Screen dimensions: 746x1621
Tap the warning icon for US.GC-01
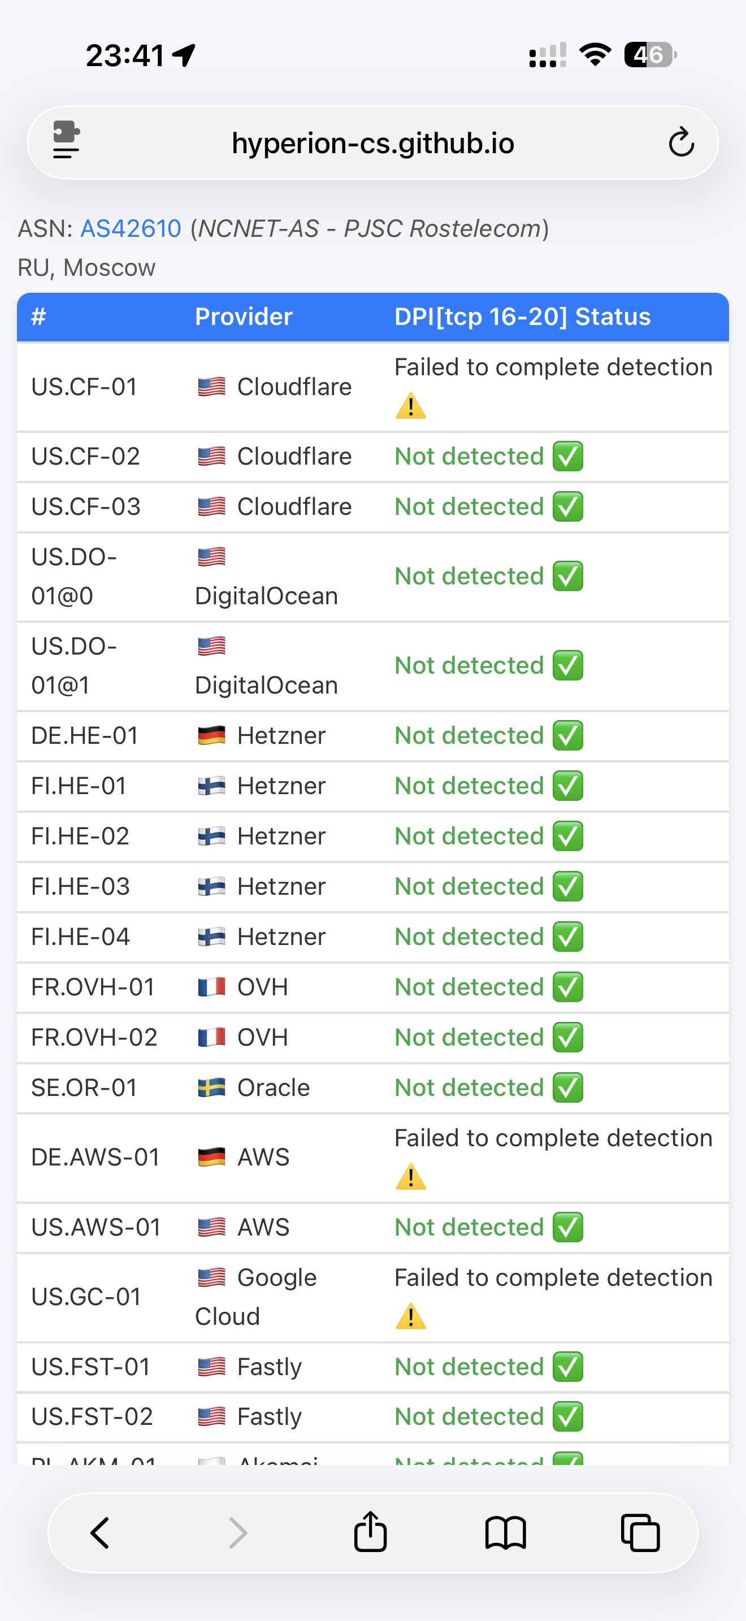[x=411, y=1316]
